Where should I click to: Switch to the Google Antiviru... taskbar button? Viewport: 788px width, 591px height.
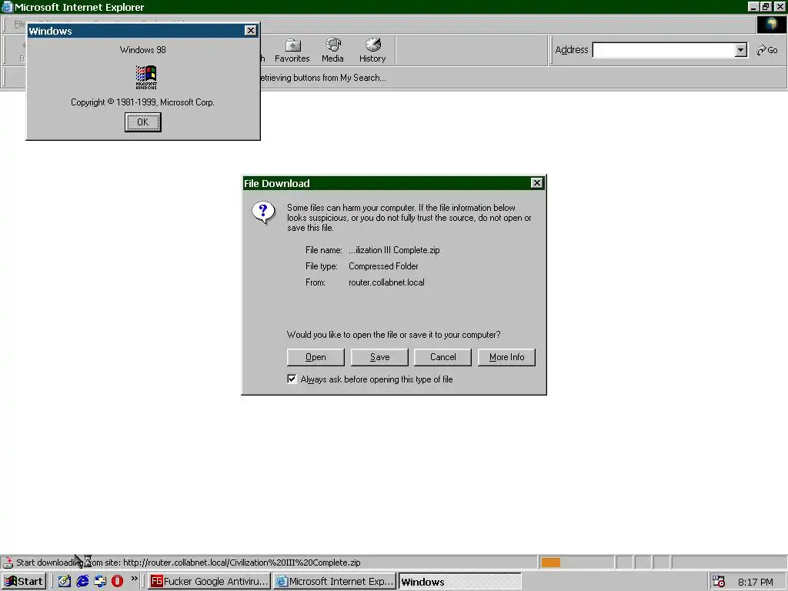209,582
